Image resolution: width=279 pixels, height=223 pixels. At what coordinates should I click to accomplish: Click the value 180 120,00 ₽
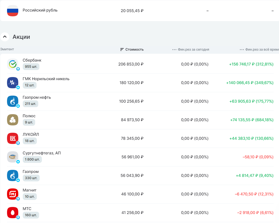click(x=131, y=83)
